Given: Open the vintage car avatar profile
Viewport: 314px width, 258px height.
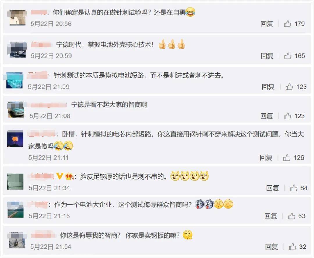Looking at the screenshot, I should click(x=16, y=110).
